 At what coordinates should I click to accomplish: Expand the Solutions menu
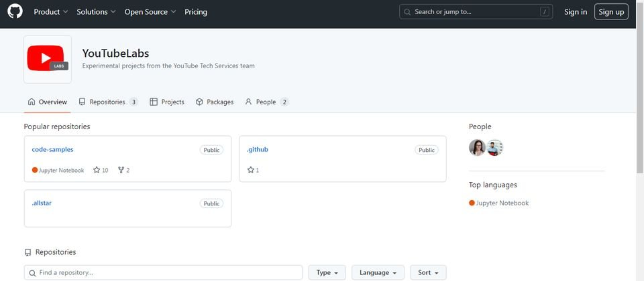click(x=96, y=12)
